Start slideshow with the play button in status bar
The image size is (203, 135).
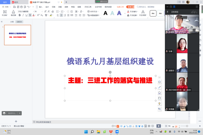pyautogui.click(x=158, y=126)
